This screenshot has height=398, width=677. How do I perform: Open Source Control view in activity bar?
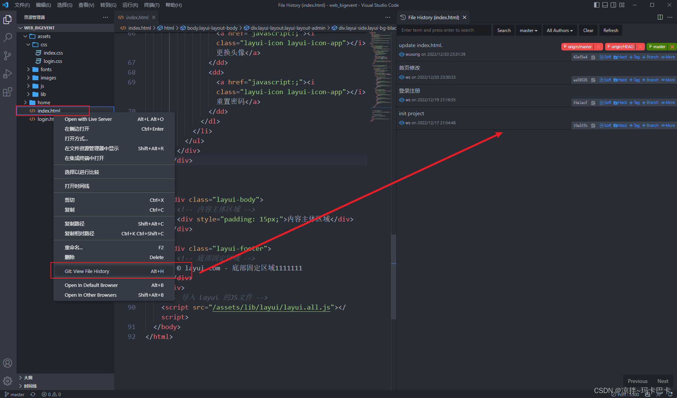(8, 56)
